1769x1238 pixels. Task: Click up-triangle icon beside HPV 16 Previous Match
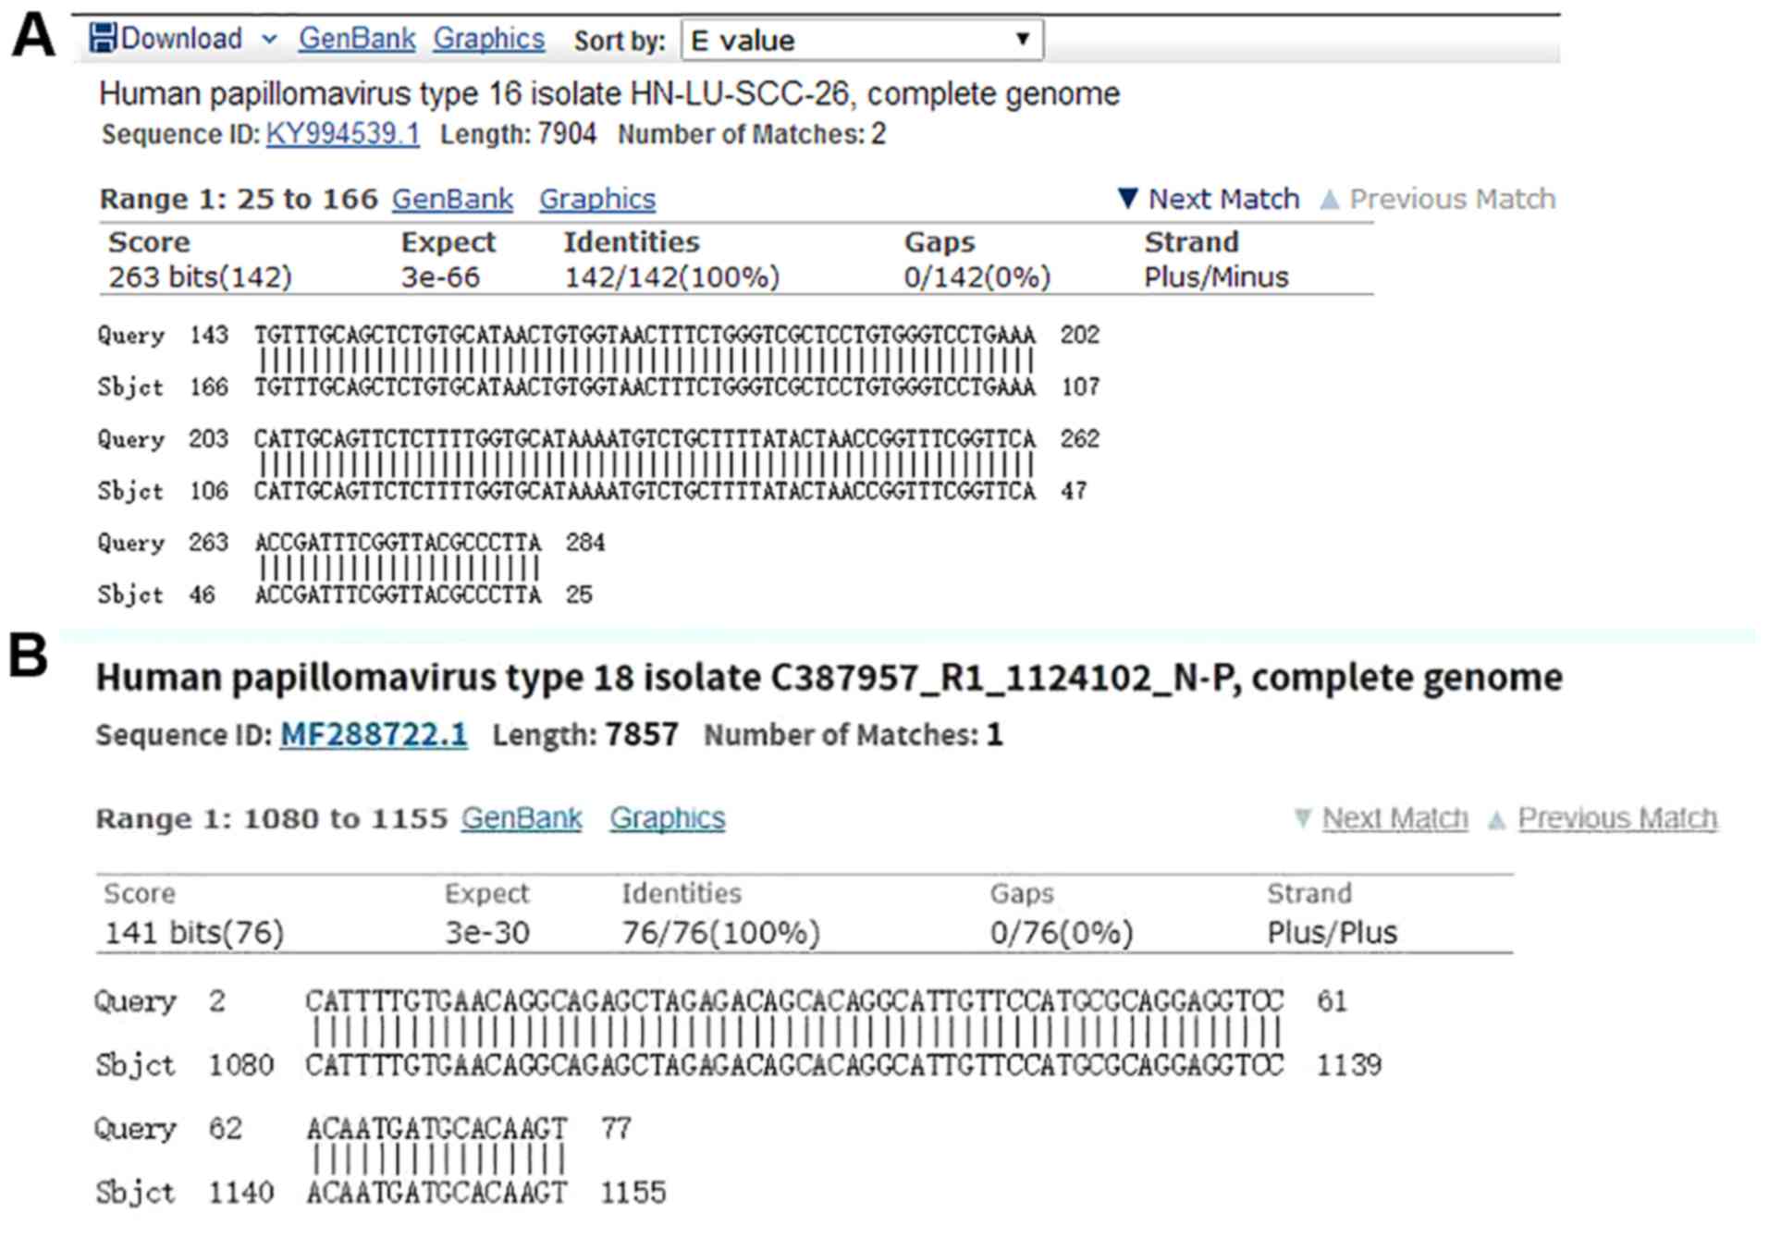click(x=1329, y=199)
